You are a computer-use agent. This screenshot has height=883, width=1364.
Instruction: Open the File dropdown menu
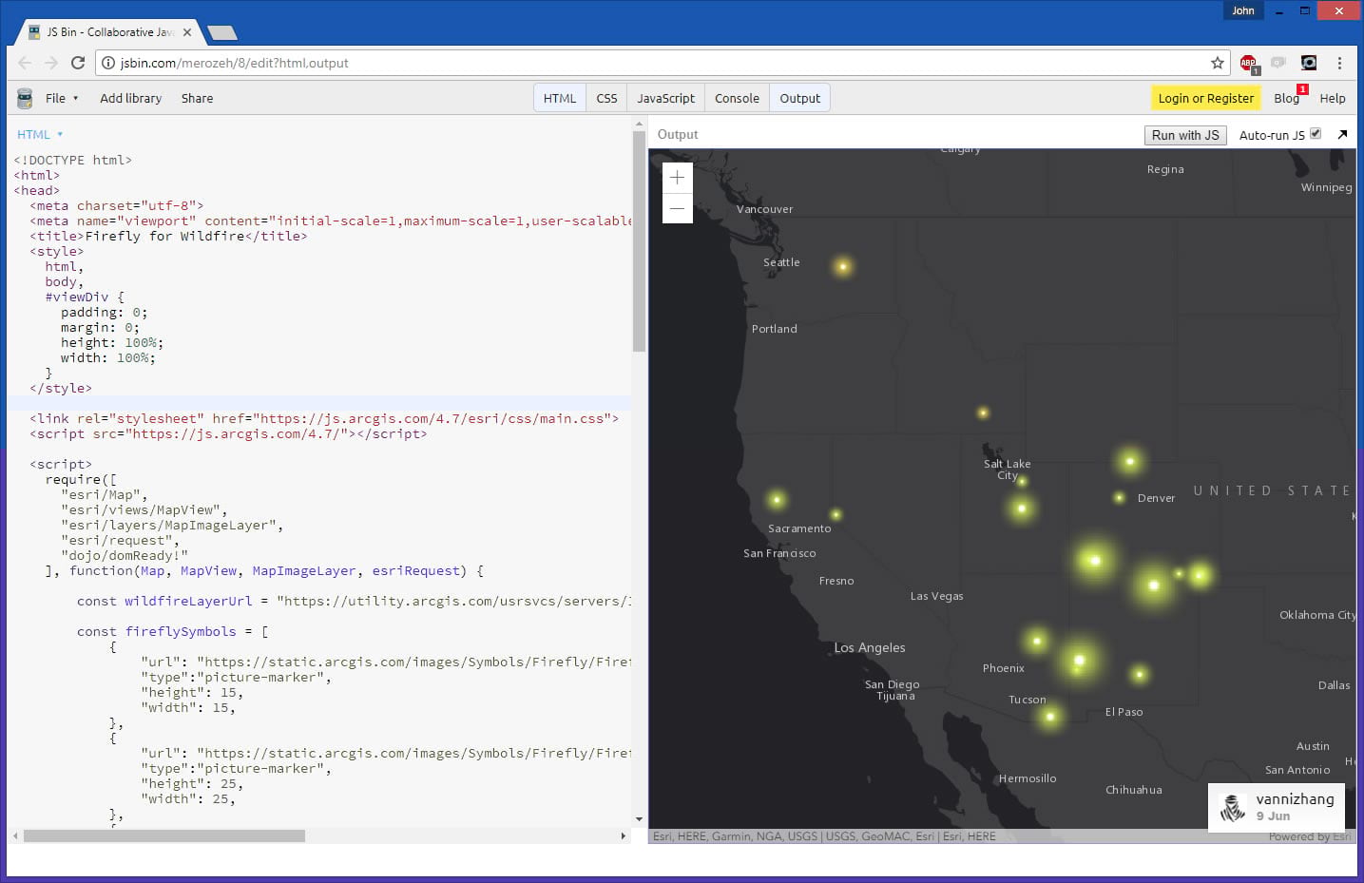(62, 98)
